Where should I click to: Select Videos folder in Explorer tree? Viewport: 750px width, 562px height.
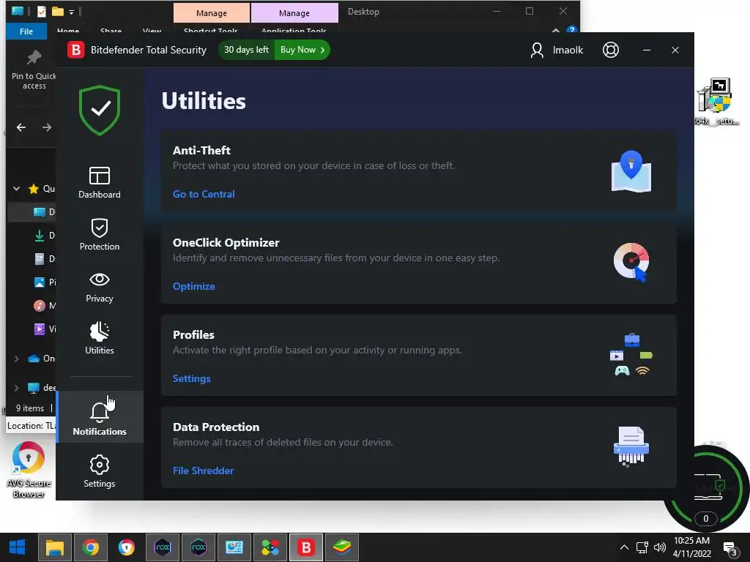coord(45,329)
